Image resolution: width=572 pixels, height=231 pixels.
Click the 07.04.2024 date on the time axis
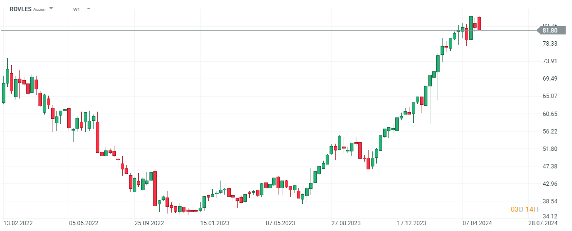[x=477, y=223]
